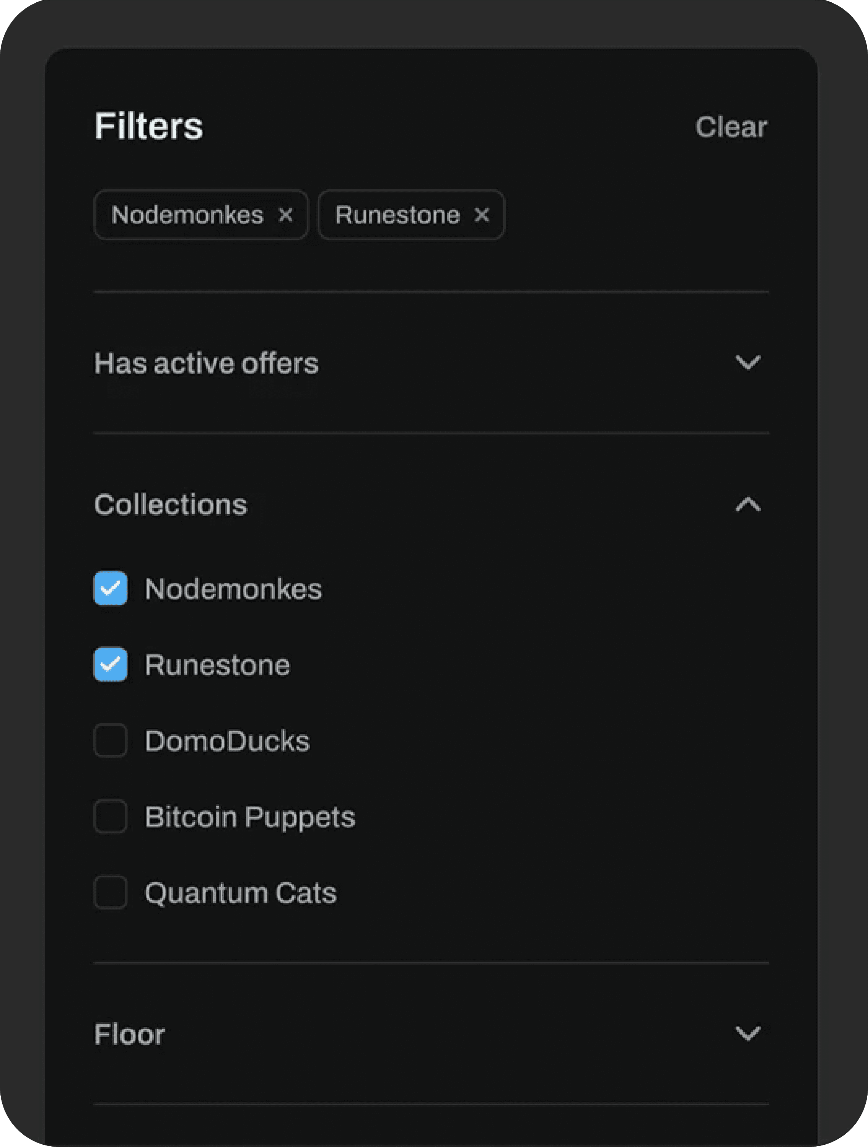Click the Quantum Cats collection label
The image size is (868, 1147).
(241, 893)
